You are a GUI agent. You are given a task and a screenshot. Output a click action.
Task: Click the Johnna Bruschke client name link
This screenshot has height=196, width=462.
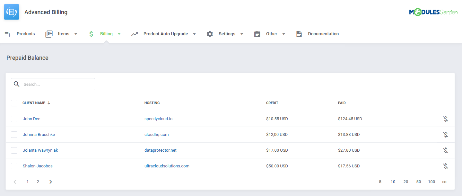(x=39, y=134)
